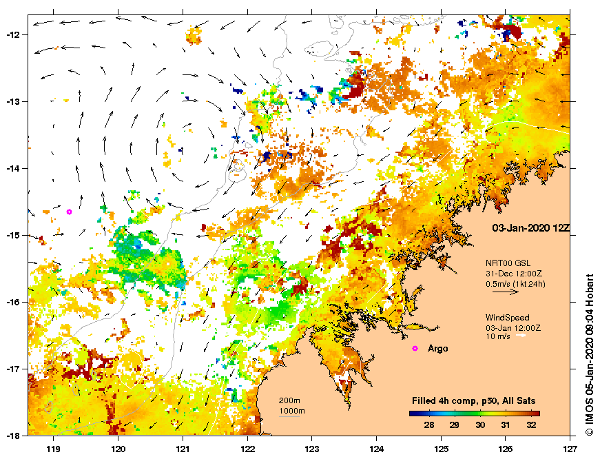600x459 pixels.
Task: Click color bar label 28
Action: [429, 425]
